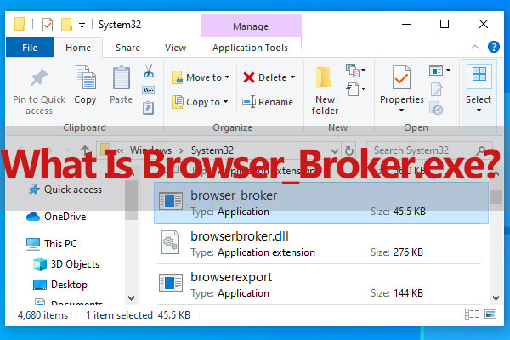Click the Copy icon in Clipboard group
This screenshot has height=340, width=510.
point(85,79)
